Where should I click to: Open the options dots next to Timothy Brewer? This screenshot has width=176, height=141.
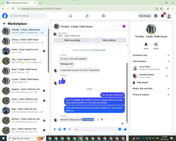tap(167, 76)
